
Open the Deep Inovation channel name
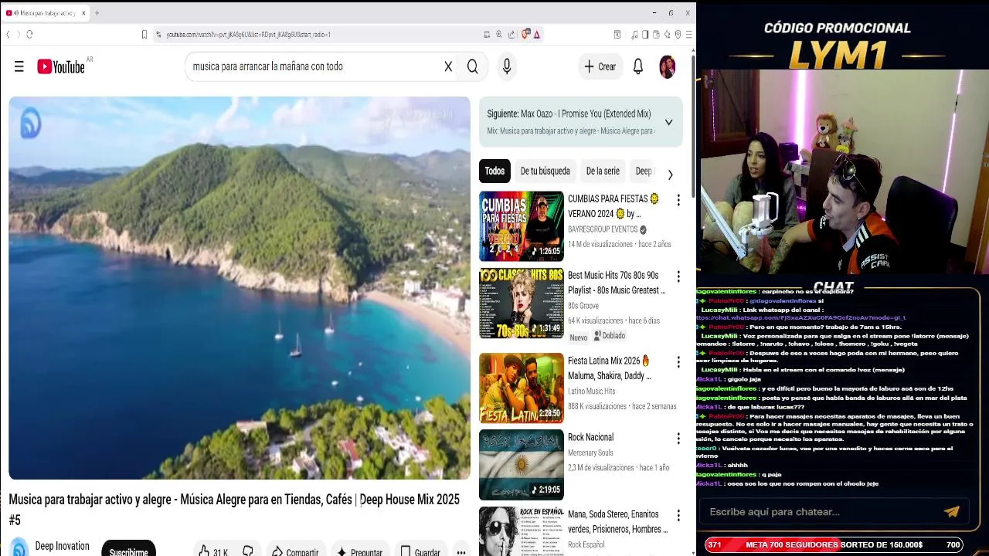pos(62,546)
